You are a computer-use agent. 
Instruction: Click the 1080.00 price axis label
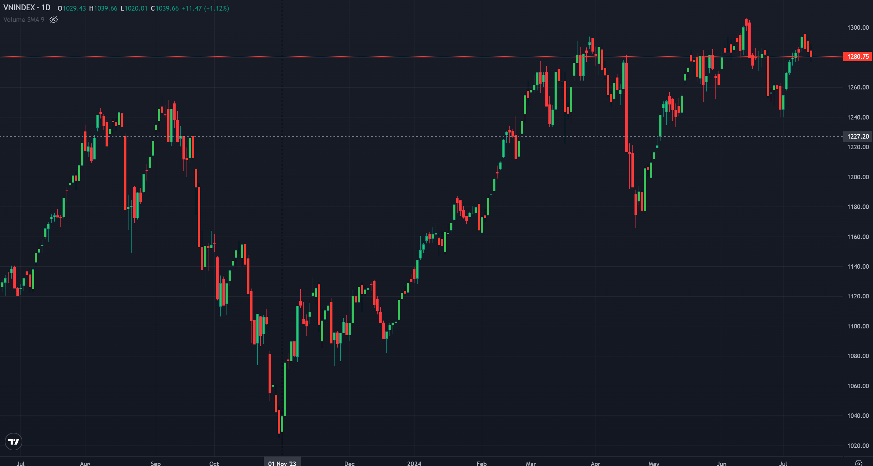click(x=858, y=356)
